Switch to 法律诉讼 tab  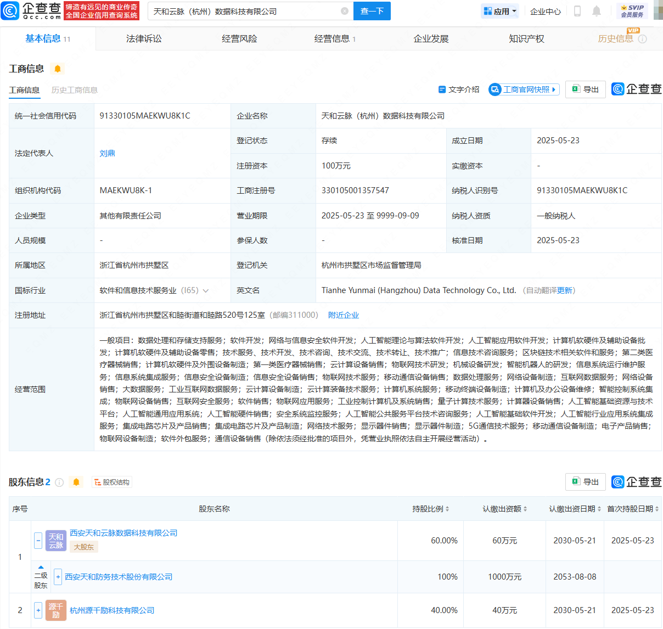click(x=144, y=39)
